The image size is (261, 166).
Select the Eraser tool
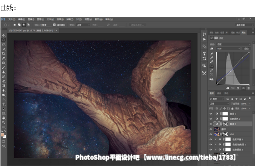coord(4,81)
